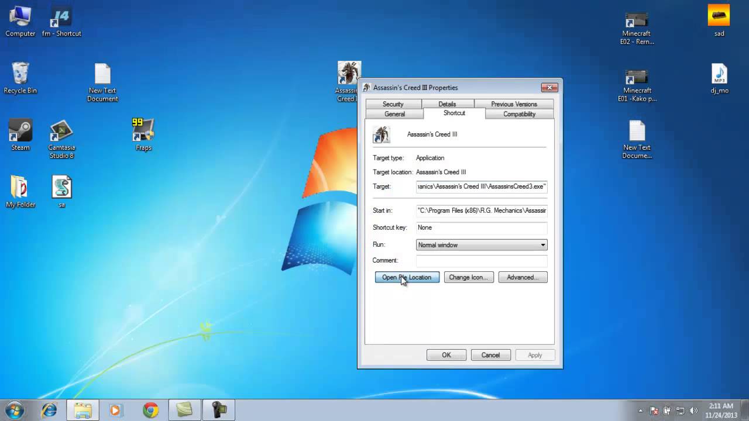Image resolution: width=749 pixels, height=421 pixels.
Task: Switch to the green notes app taskbar button
Action: (x=184, y=410)
